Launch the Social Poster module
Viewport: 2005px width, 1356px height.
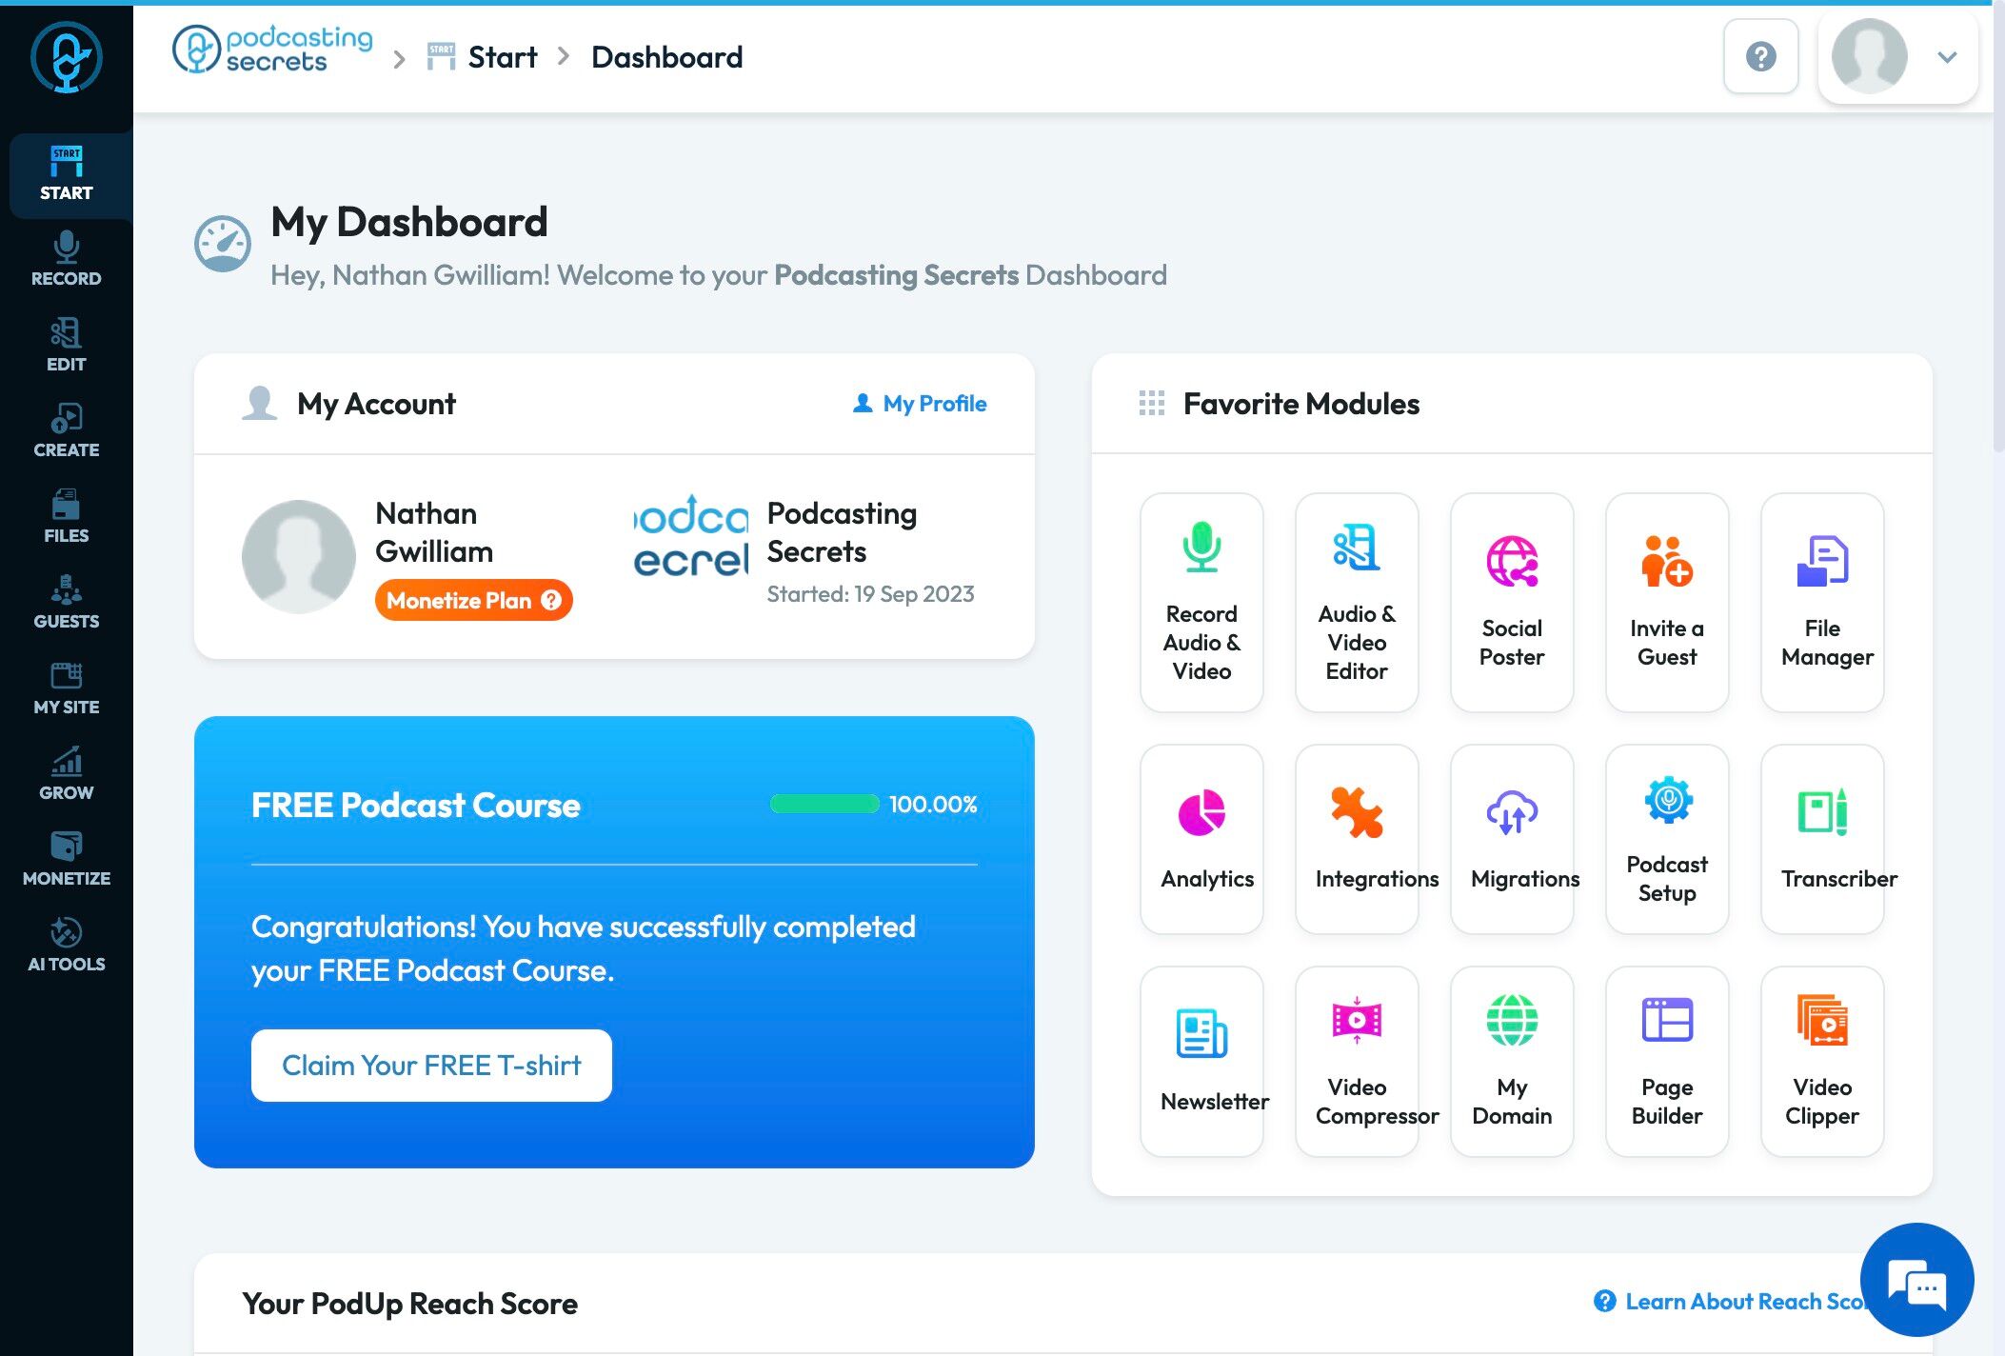pos(1512,602)
